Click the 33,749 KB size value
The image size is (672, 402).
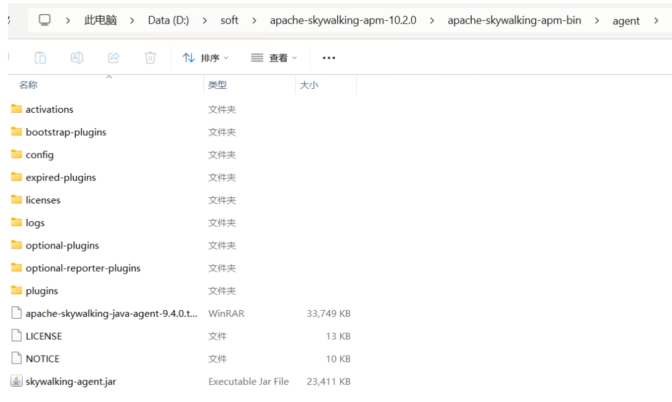pyautogui.click(x=329, y=314)
